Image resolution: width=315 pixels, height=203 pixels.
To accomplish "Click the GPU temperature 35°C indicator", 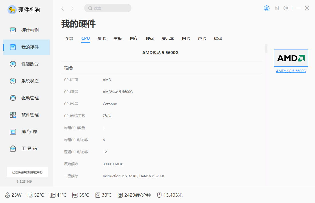I will click(80, 195).
